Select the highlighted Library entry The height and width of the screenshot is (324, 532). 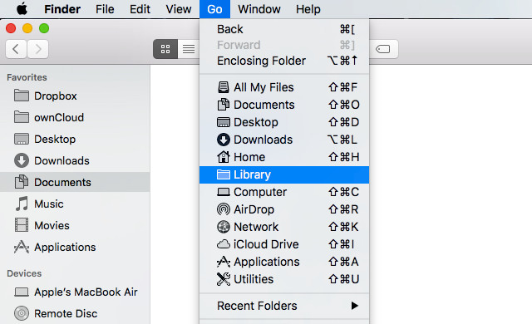pyautogui.click(x=284, y=174)
